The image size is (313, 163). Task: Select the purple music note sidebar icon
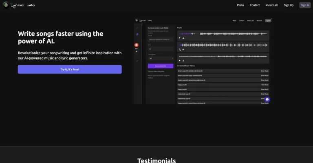tap(137, 34)
